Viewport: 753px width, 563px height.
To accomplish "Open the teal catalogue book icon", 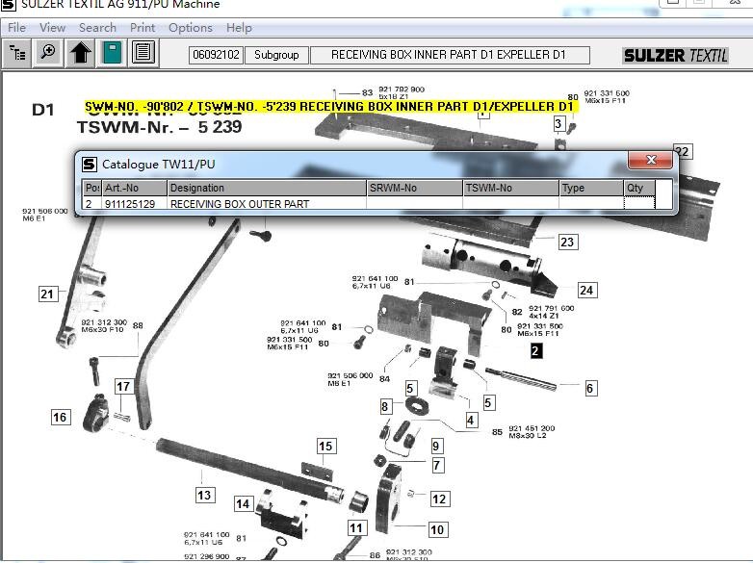I will (x=112, y=53).
